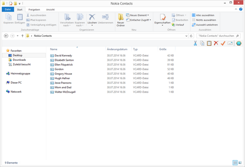Create a folder with Neuer Ordner
245x167 pixels.
pos(121,20)
